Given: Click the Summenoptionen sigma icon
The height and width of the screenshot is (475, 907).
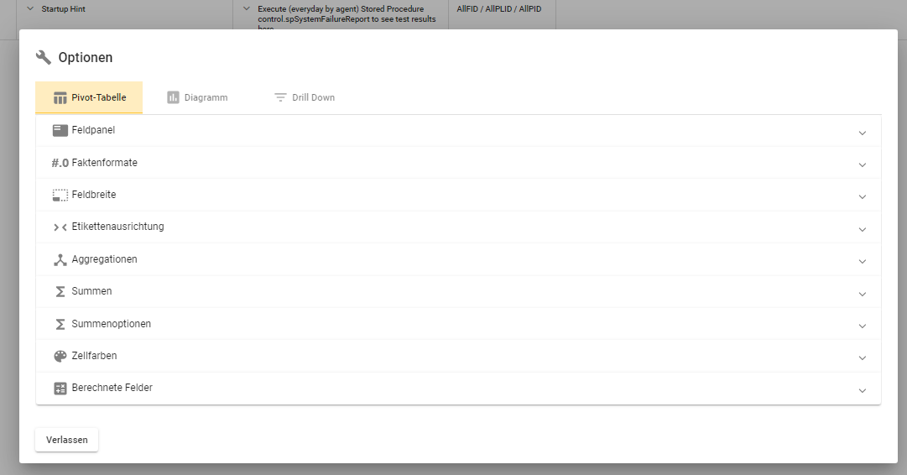Looking at the screenshot, I should (x=60, y=324).
